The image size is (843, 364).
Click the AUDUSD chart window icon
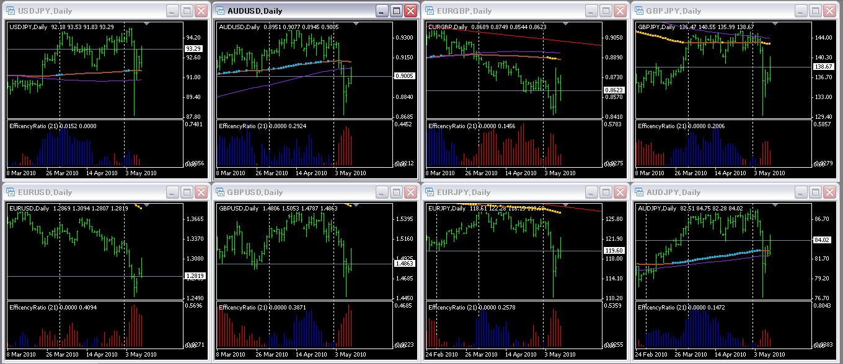(x=220, y=11)
